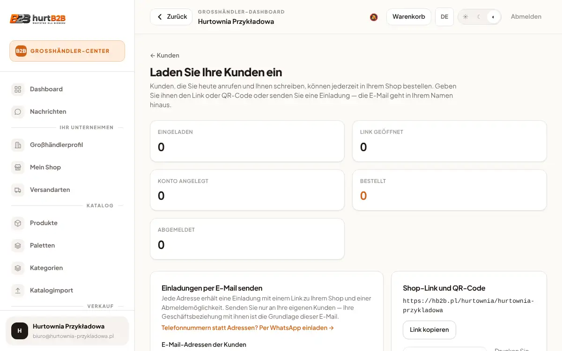Click the H avatar of Hurtownia Przykładowa
Image resolution: width=562 pixels, height=351 pixels.
(20, 331)
